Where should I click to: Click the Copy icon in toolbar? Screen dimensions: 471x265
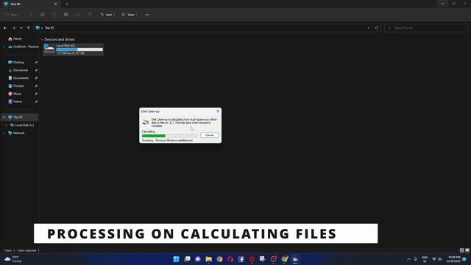43,15
